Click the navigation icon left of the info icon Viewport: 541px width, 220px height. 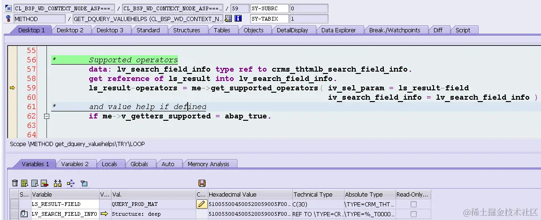pyautogui.click(x=228, y=19)
